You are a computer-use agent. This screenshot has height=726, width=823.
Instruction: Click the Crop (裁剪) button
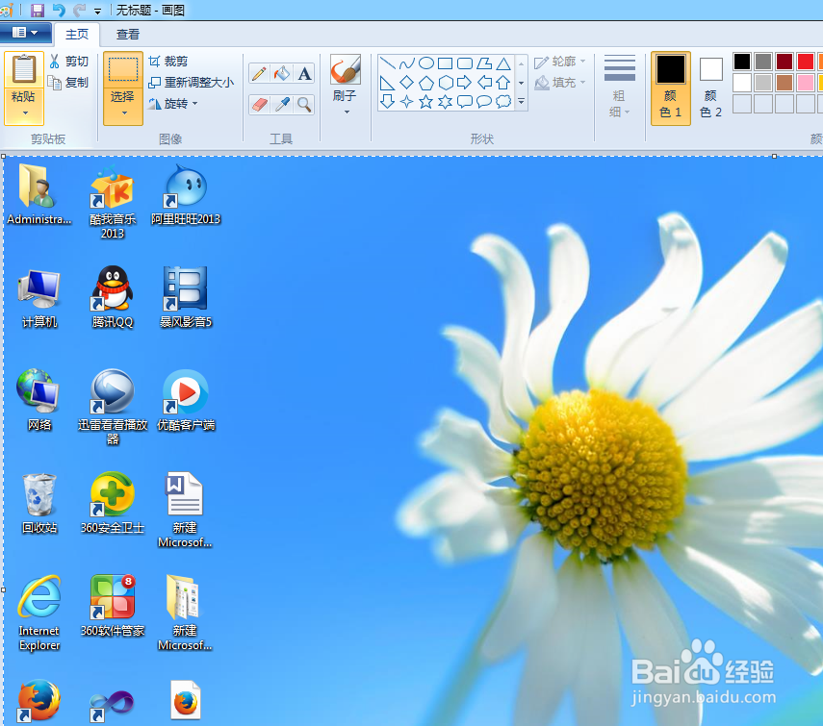pos(167,62)
